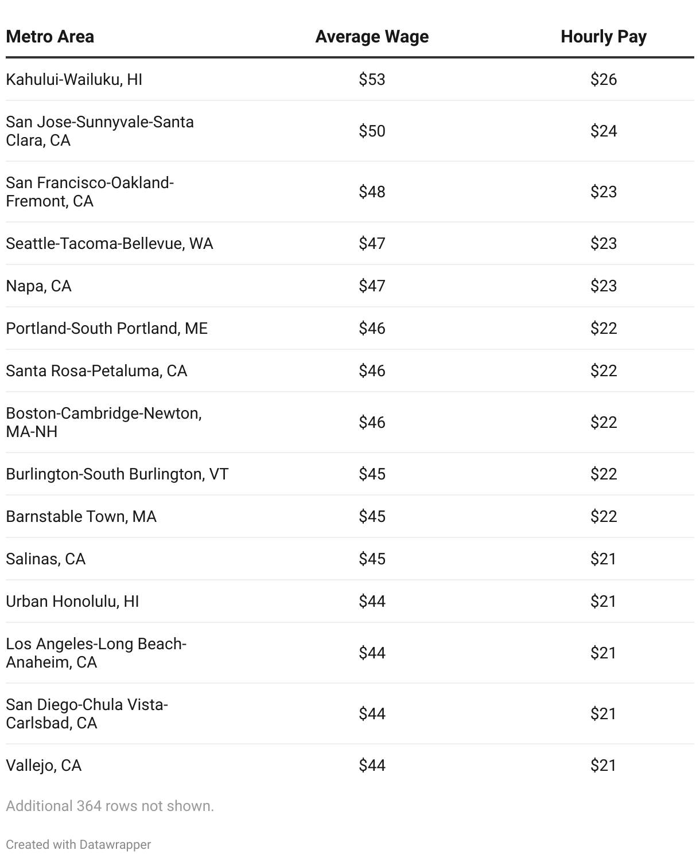Viewport: 700px width, 858px height.
Task: Select the Barnstable Town, MA row
Action: [81, 516]
